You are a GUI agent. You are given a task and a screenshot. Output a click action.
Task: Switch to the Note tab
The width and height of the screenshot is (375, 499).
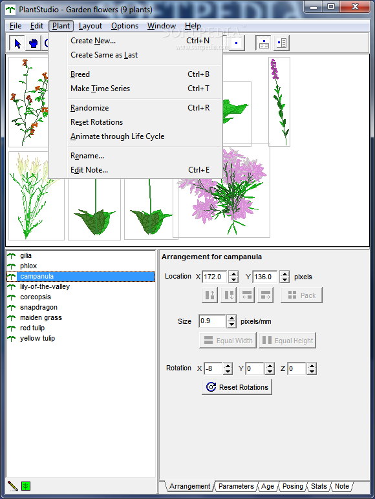[x=342, y=486]
